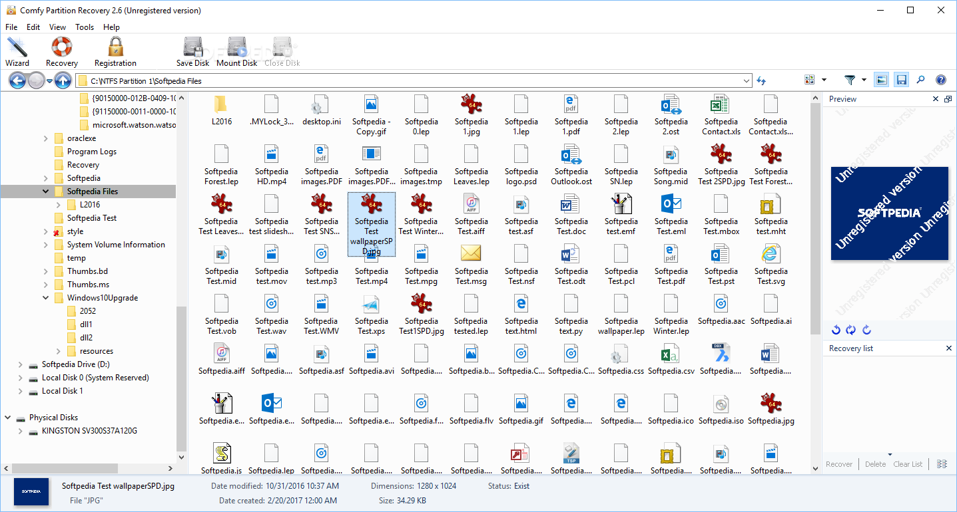
Task: Click the Softpedia preview image
Action: click(x=889, y=213)
